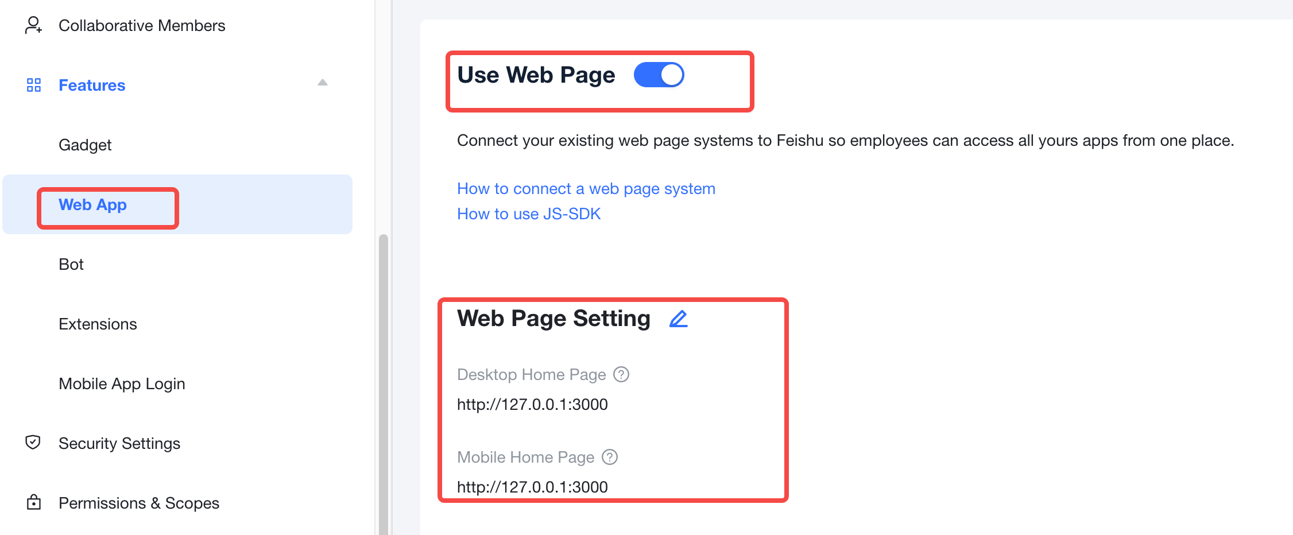
Task: Select Web App in the sidebar
Action: pyautogui.click(x=92, y=205)
